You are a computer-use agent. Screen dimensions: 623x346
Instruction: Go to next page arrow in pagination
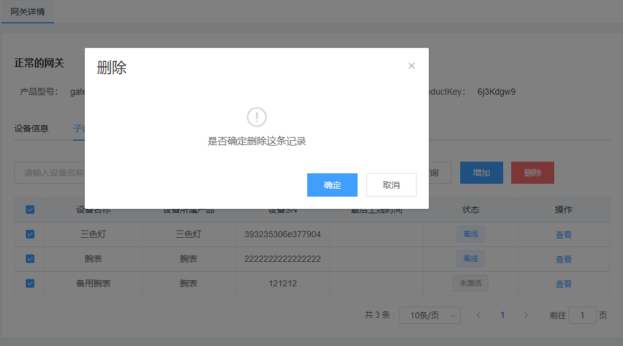point(526,315)
